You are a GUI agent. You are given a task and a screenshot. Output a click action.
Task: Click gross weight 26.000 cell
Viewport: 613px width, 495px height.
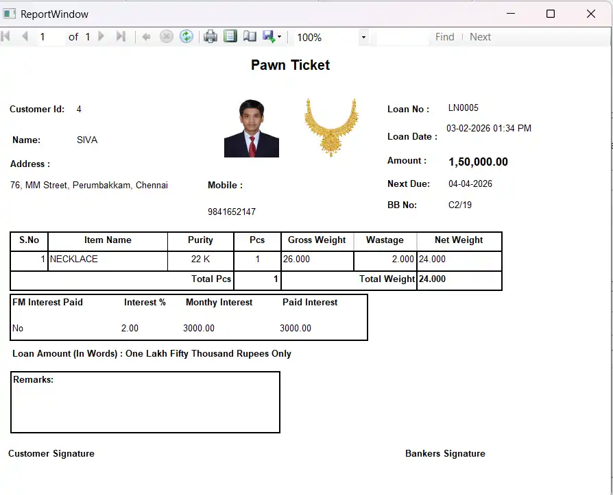(x=317, y=261)
